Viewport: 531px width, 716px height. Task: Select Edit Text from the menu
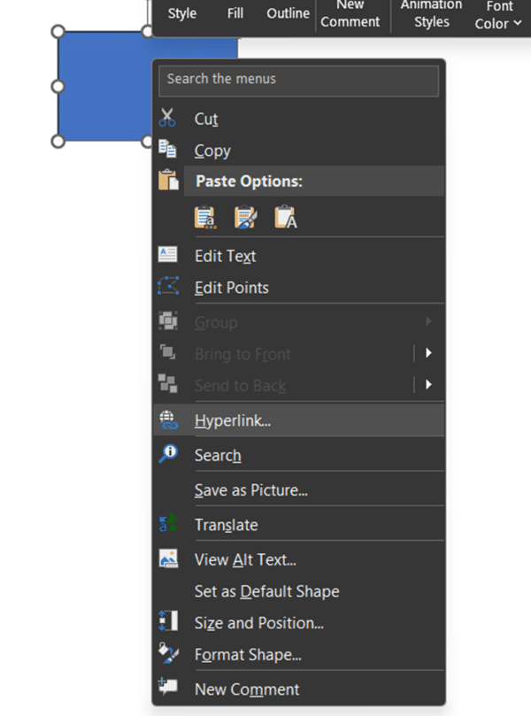point(225,255)
